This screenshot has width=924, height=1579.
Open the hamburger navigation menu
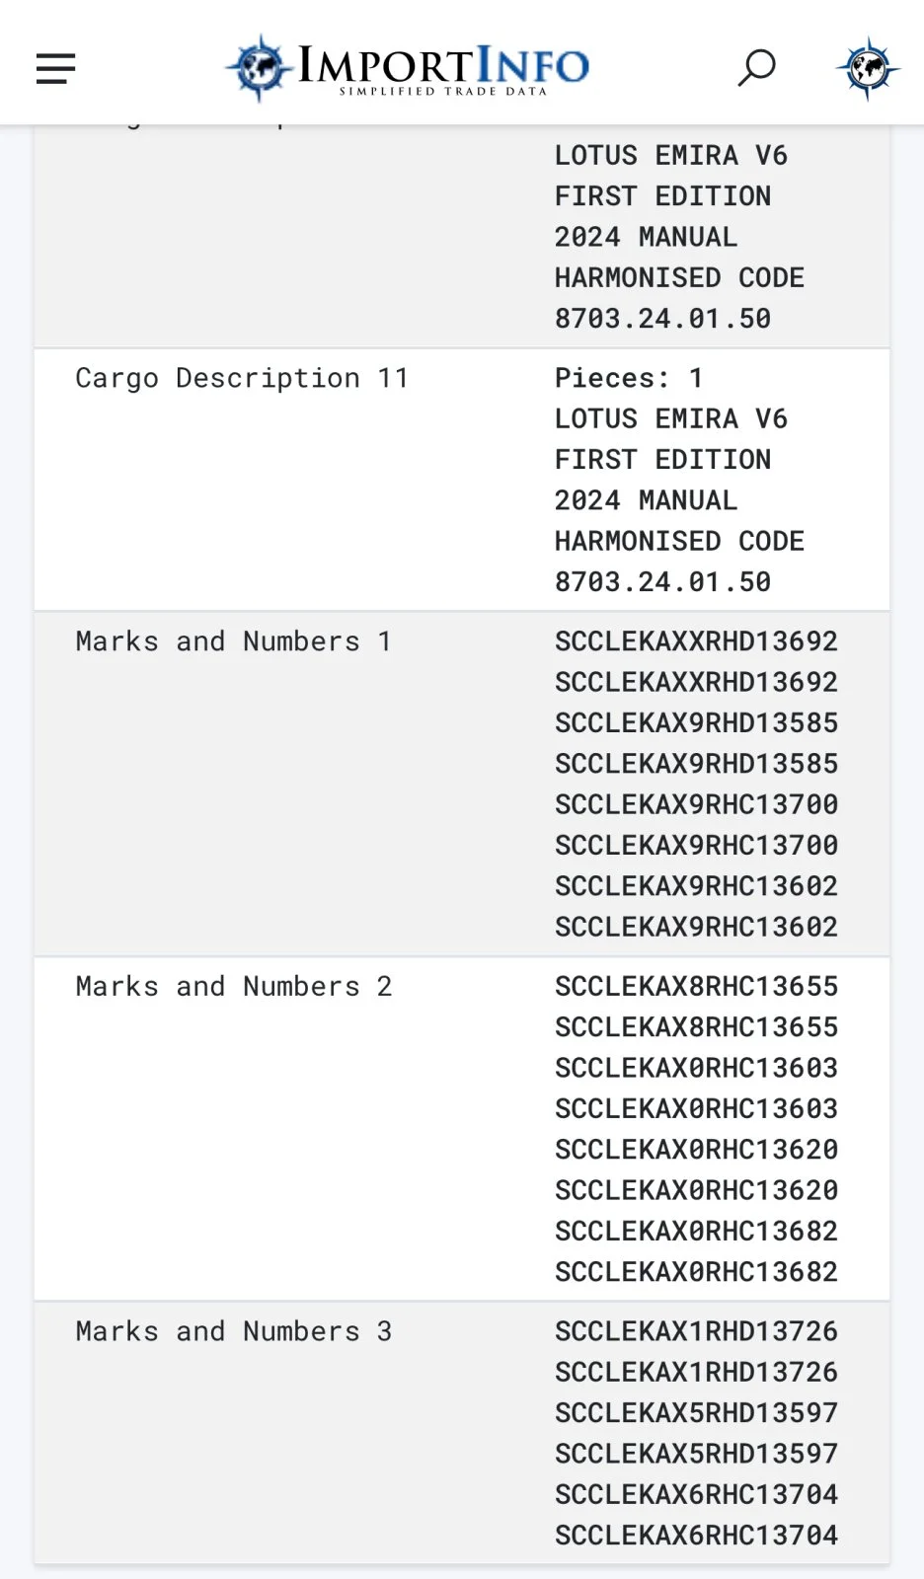click(x=56, y=68)
